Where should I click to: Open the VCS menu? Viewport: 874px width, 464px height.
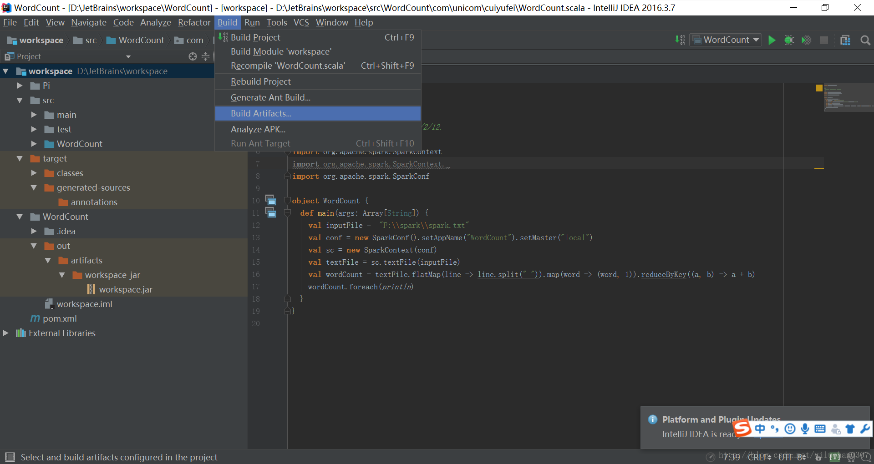point(301,22)
